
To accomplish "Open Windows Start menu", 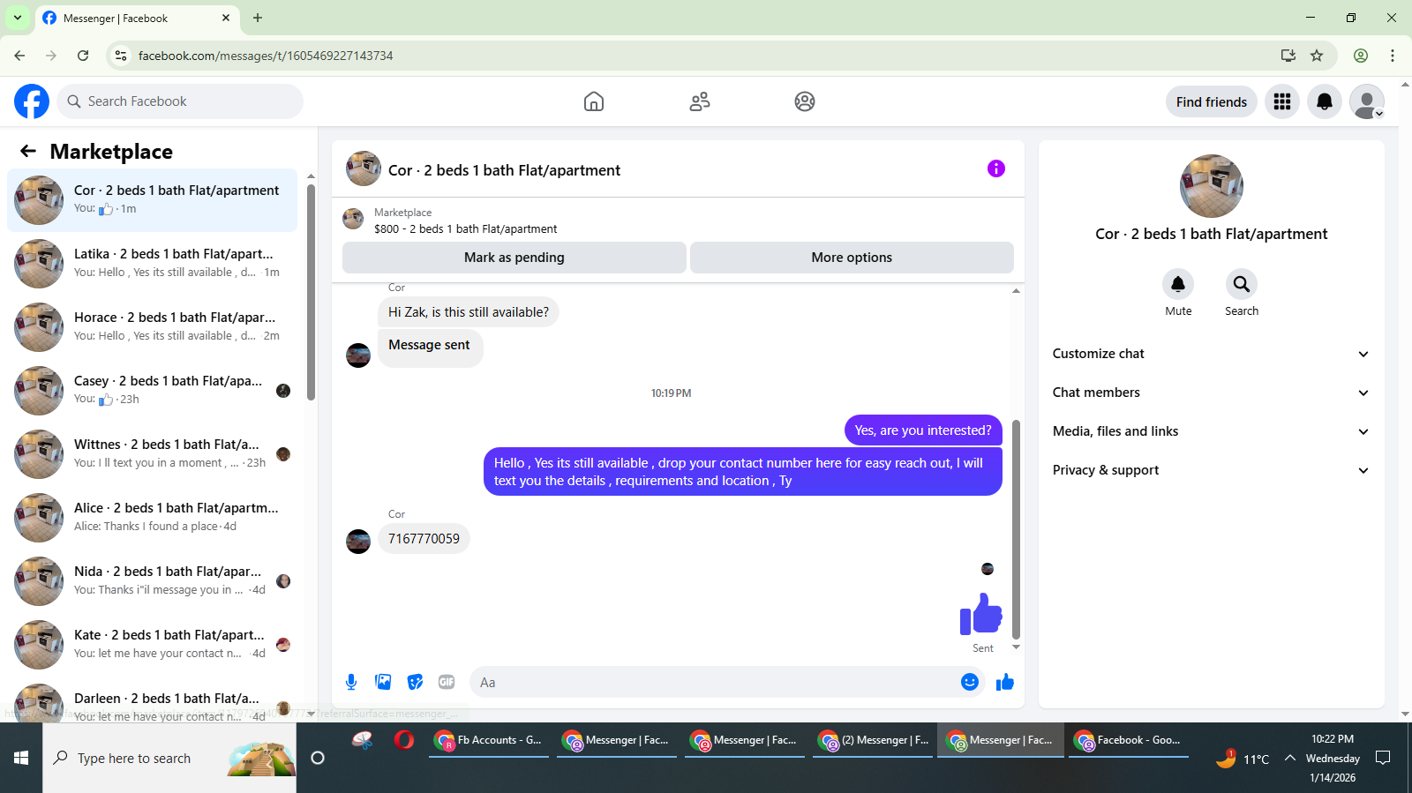I will 21,758.
